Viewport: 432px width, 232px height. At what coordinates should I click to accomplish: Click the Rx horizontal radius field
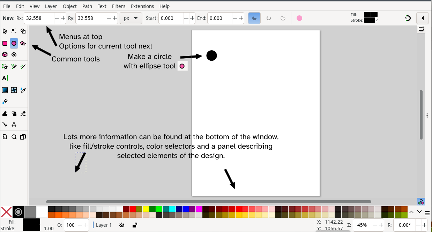(x=39, y=18)
